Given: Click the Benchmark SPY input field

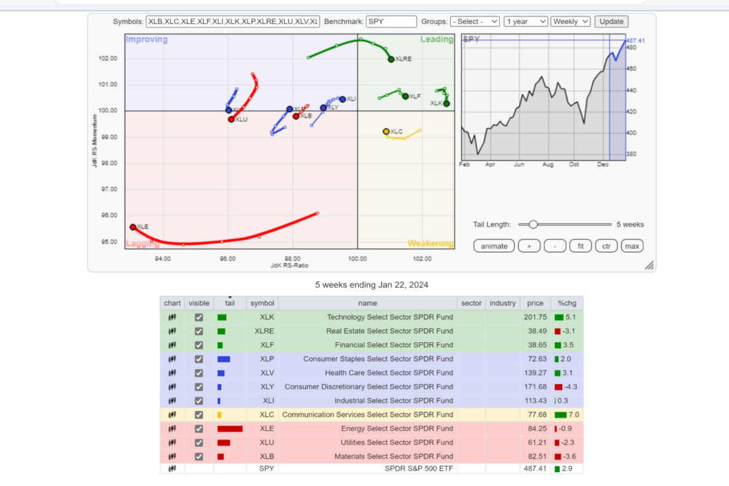Looking at the screenshot, I should click(391, 21).
